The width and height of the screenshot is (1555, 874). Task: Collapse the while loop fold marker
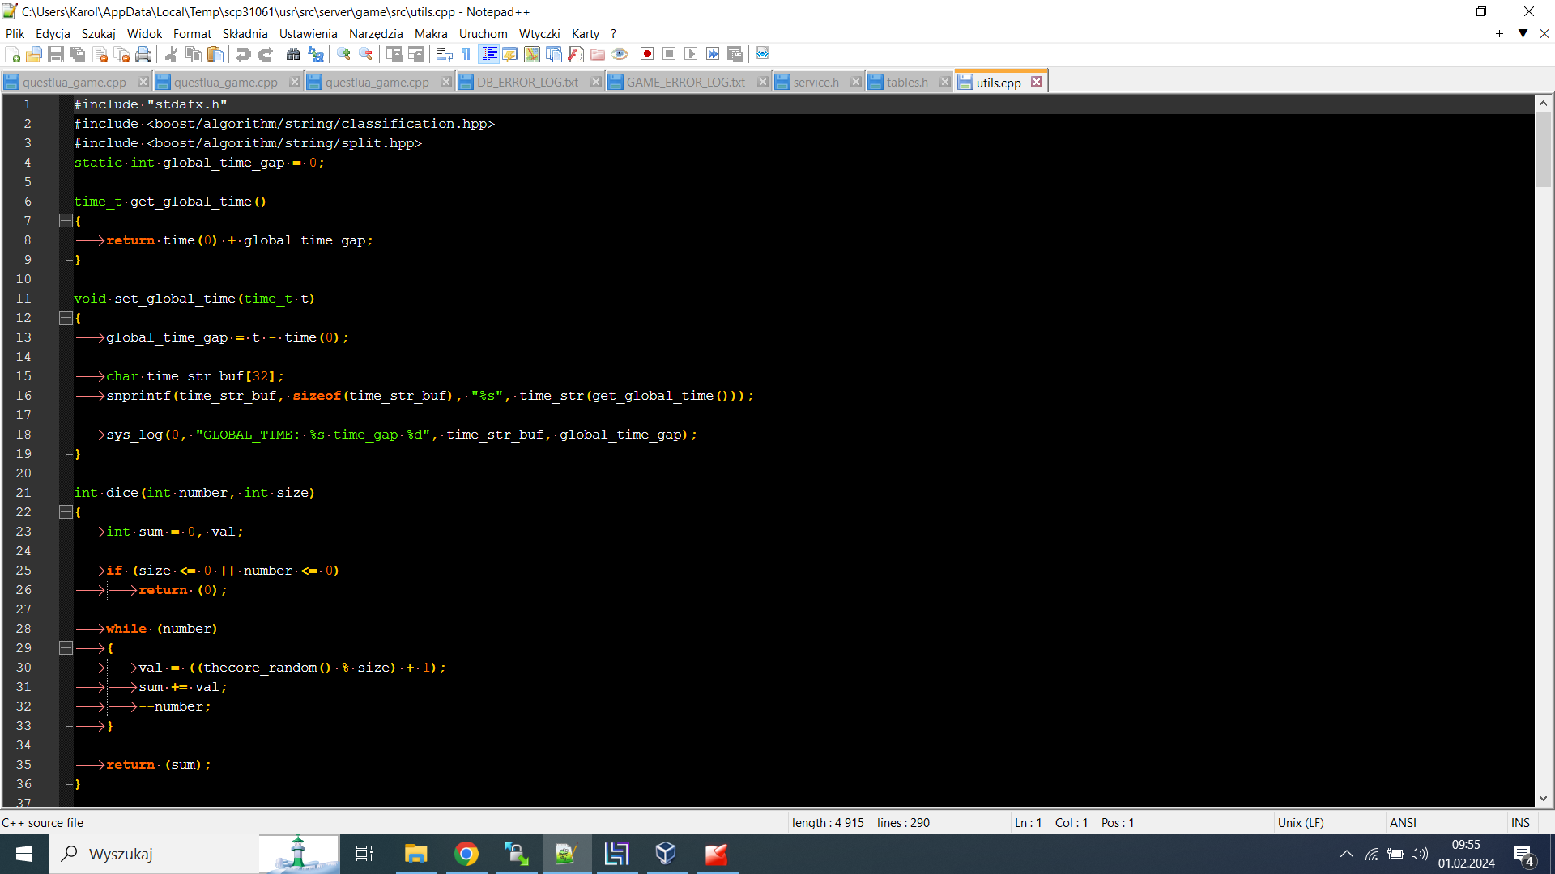[66, 647]
